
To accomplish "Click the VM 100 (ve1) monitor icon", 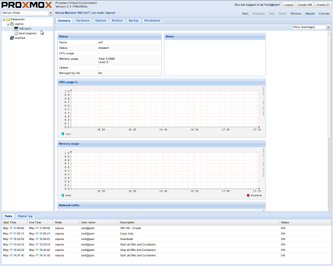I will 16,29.
